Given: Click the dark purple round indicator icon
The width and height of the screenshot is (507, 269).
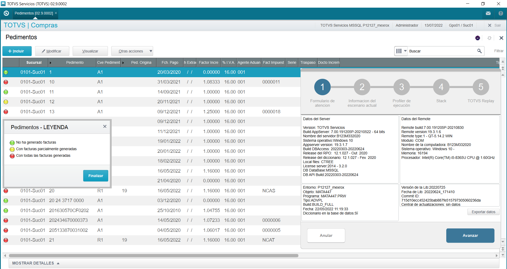Looking at the screenshot, I should 477,38.
